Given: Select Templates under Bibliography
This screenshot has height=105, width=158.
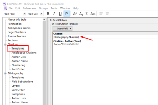Looking at the screenshot, I should click(18, 77).
